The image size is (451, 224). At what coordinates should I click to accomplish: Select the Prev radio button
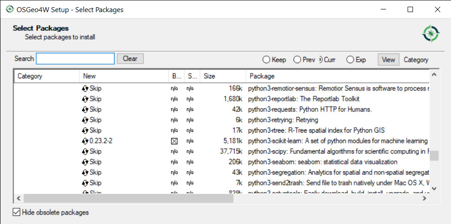297,60
